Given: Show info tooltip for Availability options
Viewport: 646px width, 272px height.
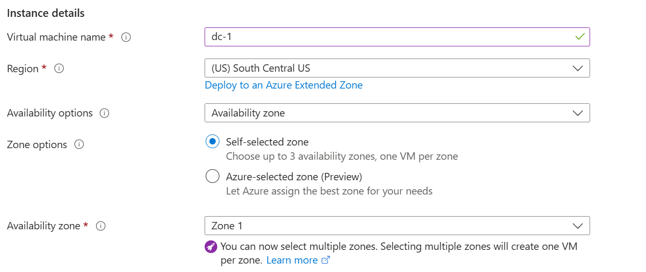Looking at the screenshot, I should pyautogui.click(x=104, y=113).
